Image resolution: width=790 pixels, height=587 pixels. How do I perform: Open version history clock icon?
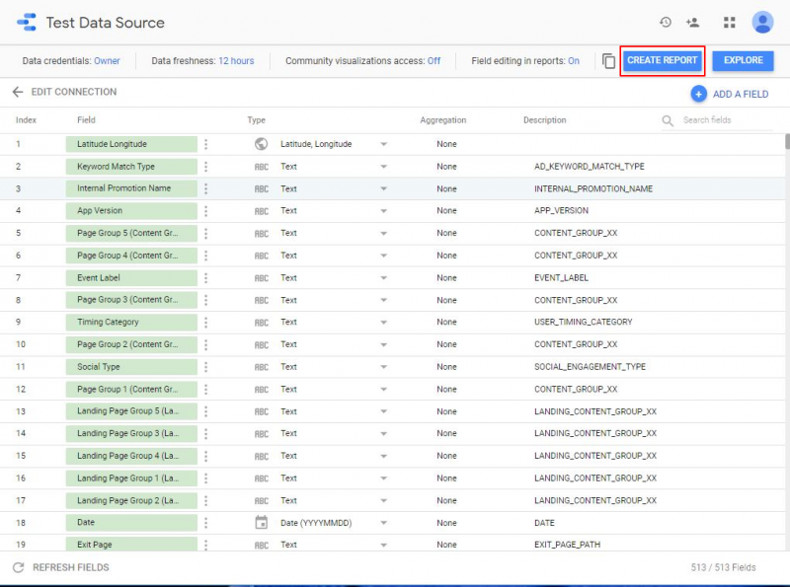666,22
